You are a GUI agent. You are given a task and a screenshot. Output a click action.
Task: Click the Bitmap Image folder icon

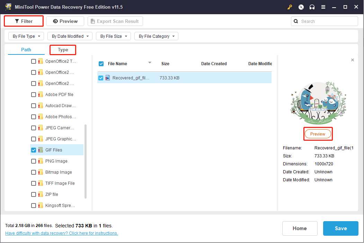[x=41, y=172]
